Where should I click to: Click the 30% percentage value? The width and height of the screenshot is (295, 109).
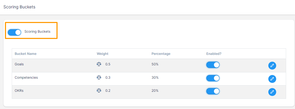(155, 78)
